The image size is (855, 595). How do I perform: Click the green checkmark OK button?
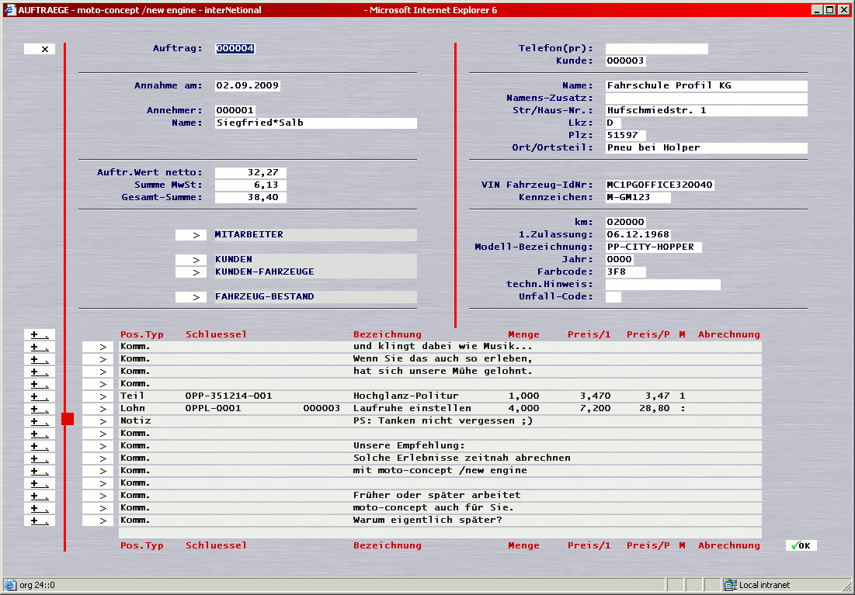click(801, 545)
